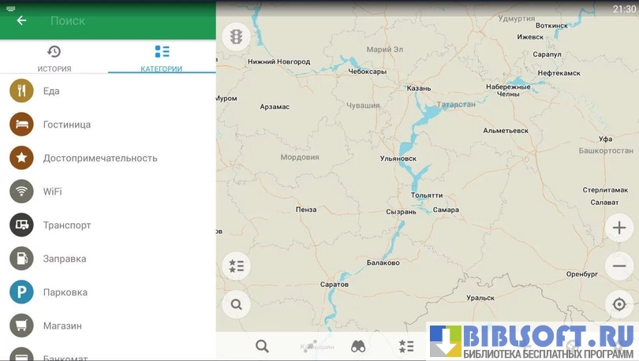Select the Еда food category icon
The width and height of the screenshot is (639, 361).
(21, 91)
